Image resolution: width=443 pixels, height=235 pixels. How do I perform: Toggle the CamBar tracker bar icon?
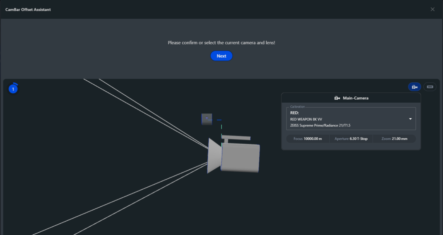[x=430, y=87]
